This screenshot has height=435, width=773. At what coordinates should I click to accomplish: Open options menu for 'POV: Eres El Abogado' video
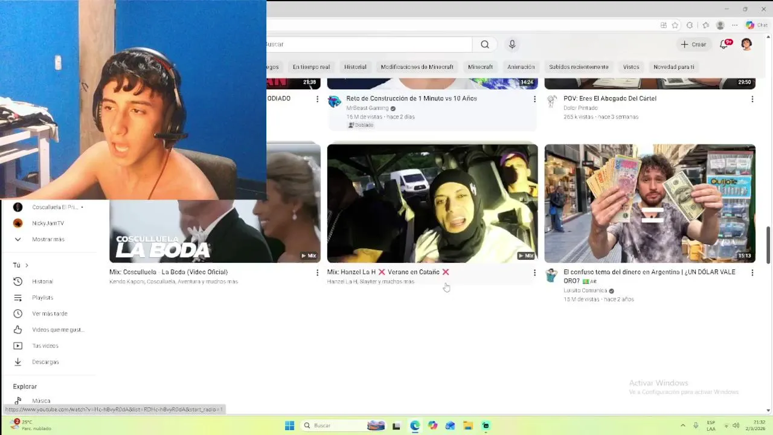(x=752, y=99)
